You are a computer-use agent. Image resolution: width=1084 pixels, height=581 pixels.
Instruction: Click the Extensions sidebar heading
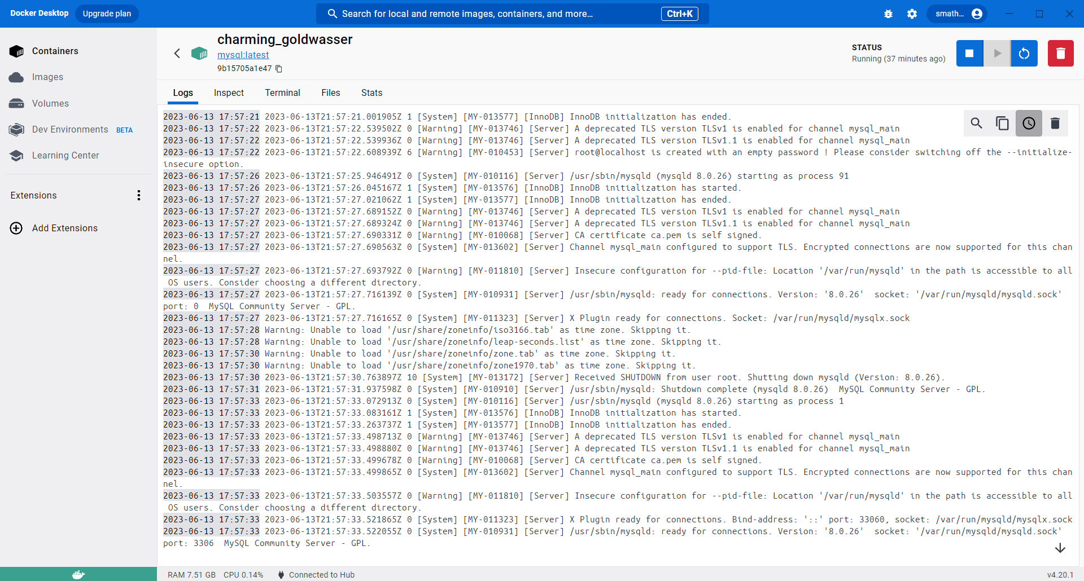[33, 195]
